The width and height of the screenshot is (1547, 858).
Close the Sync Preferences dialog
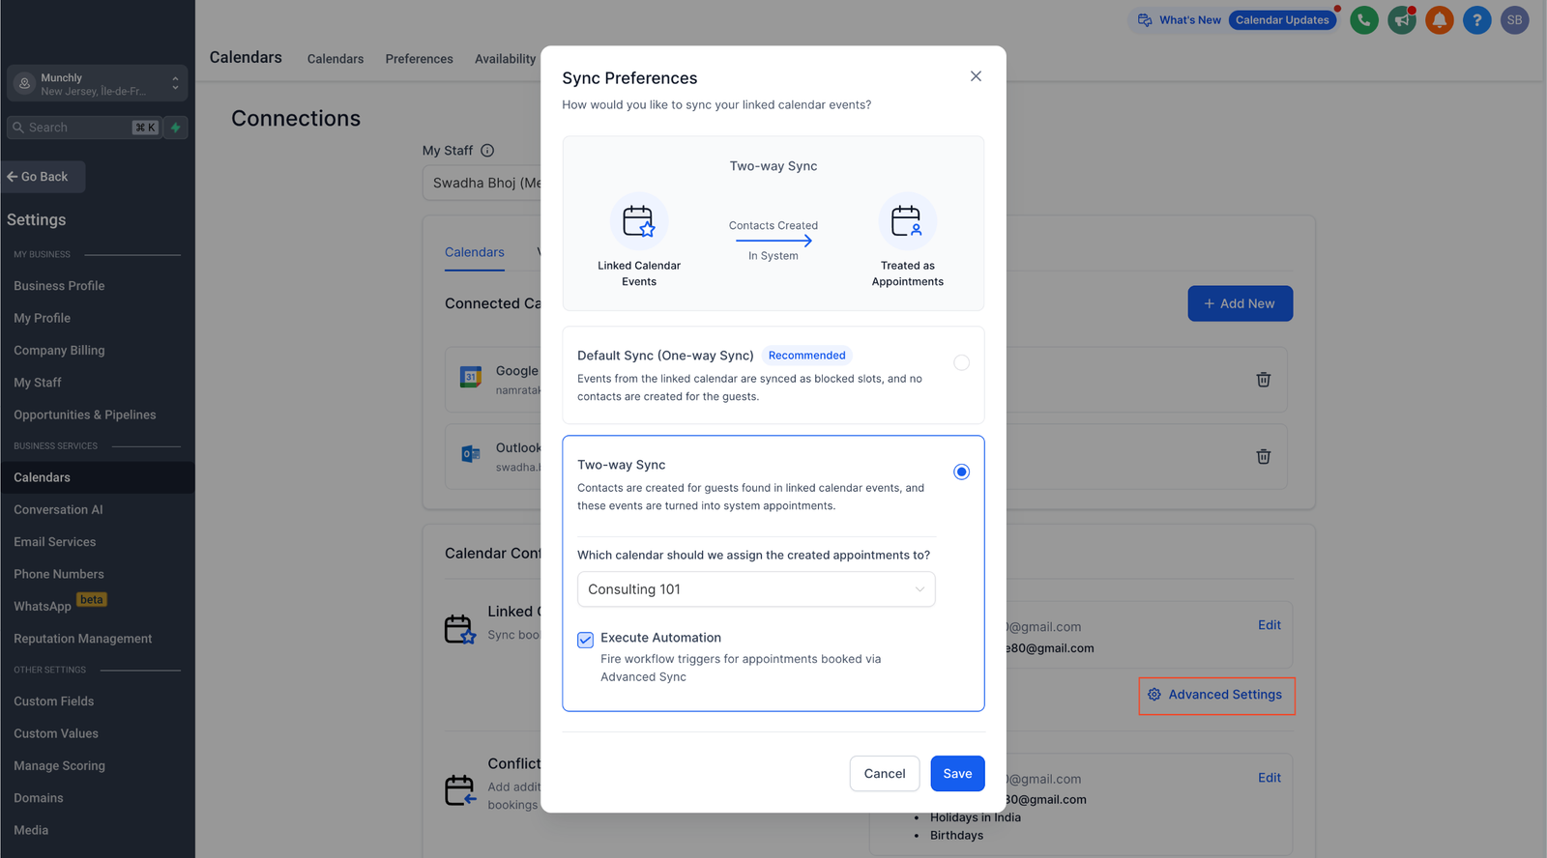point(976,76)
